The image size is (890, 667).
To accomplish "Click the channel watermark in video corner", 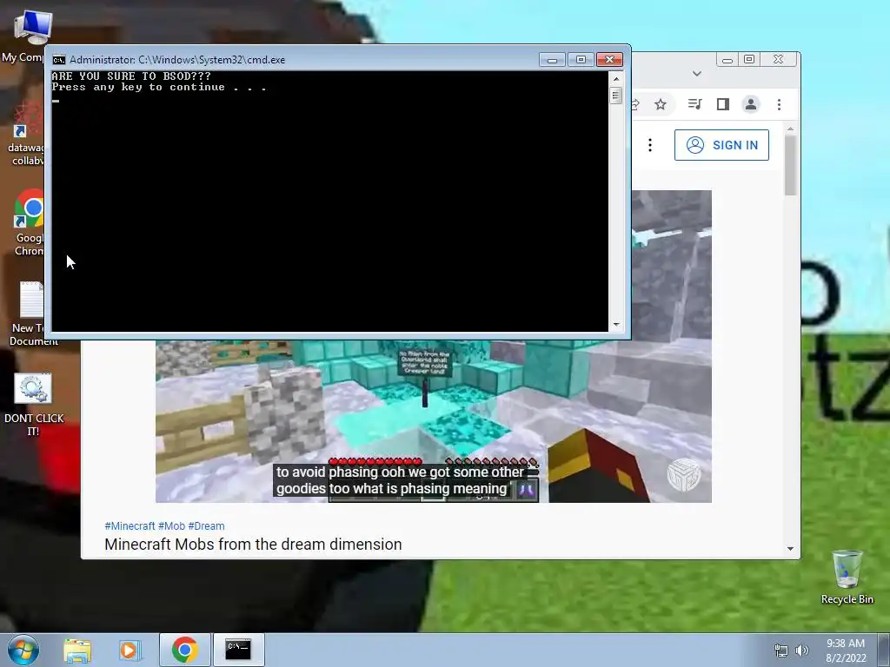I will (684, 475).
